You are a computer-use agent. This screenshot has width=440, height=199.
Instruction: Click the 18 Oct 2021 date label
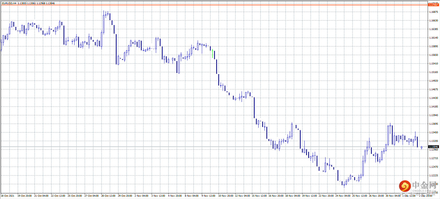click(8, 196)
